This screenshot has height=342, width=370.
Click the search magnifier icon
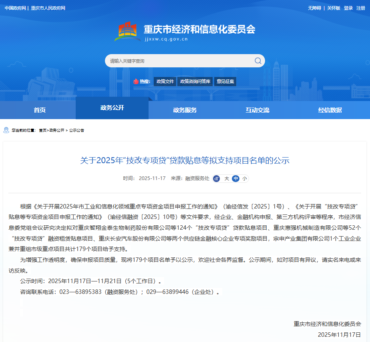pyautogui.click(x=258, y=61)
